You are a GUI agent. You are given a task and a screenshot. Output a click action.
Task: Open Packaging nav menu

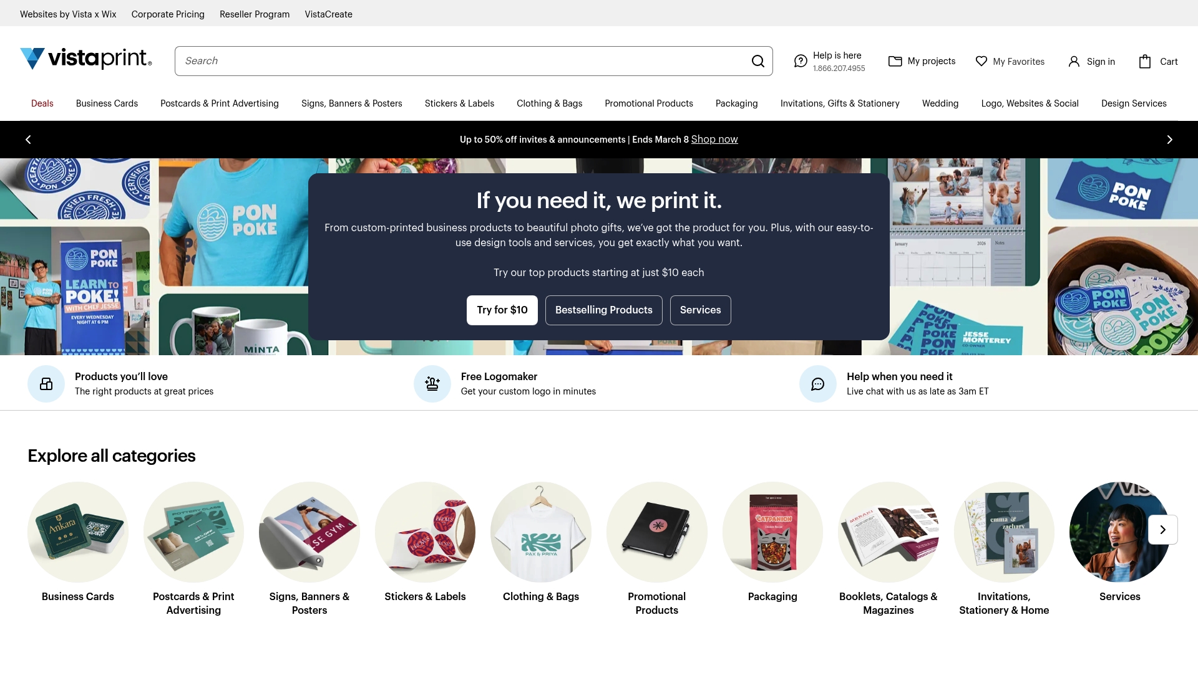click(x=737, y=103)
